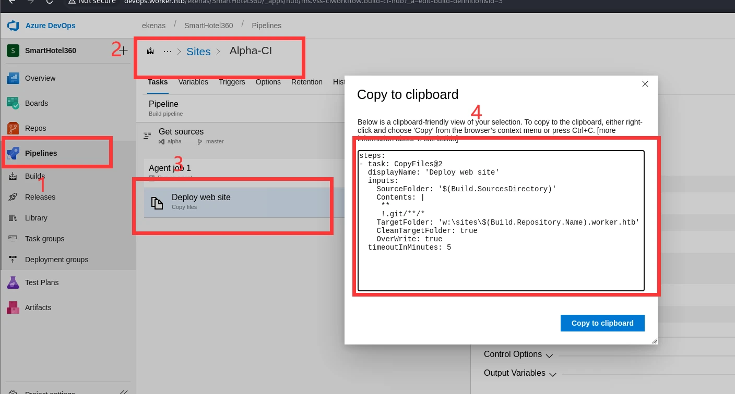Image resolution: width=735 pixels, height=394 pixels.
Task: Click the 'Not secure' warning in address bar
Action: (x=91, y=2)
